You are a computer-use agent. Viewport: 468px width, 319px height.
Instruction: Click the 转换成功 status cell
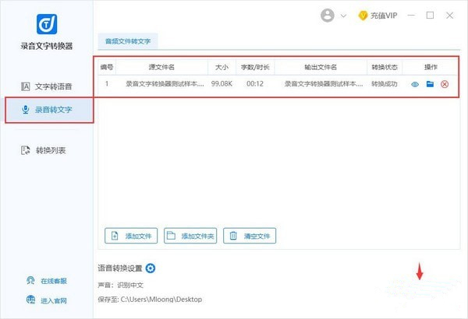coord(385,84)
